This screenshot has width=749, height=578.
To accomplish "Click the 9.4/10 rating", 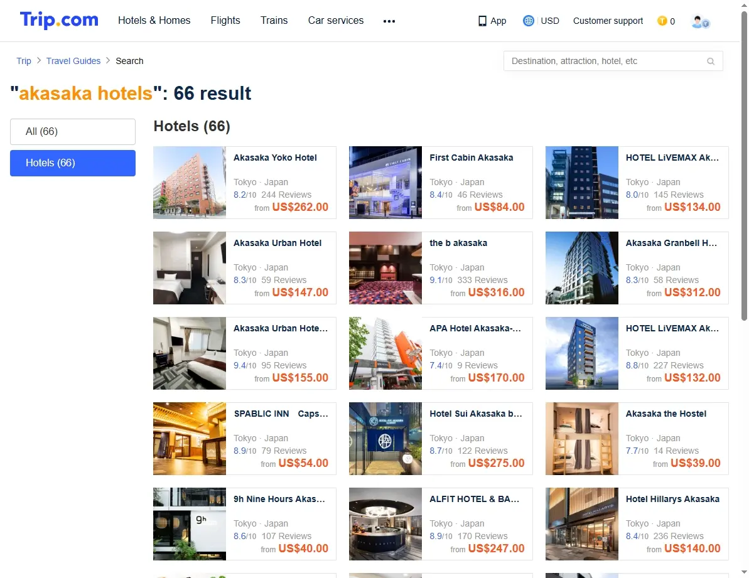I will tap(245, 366).
